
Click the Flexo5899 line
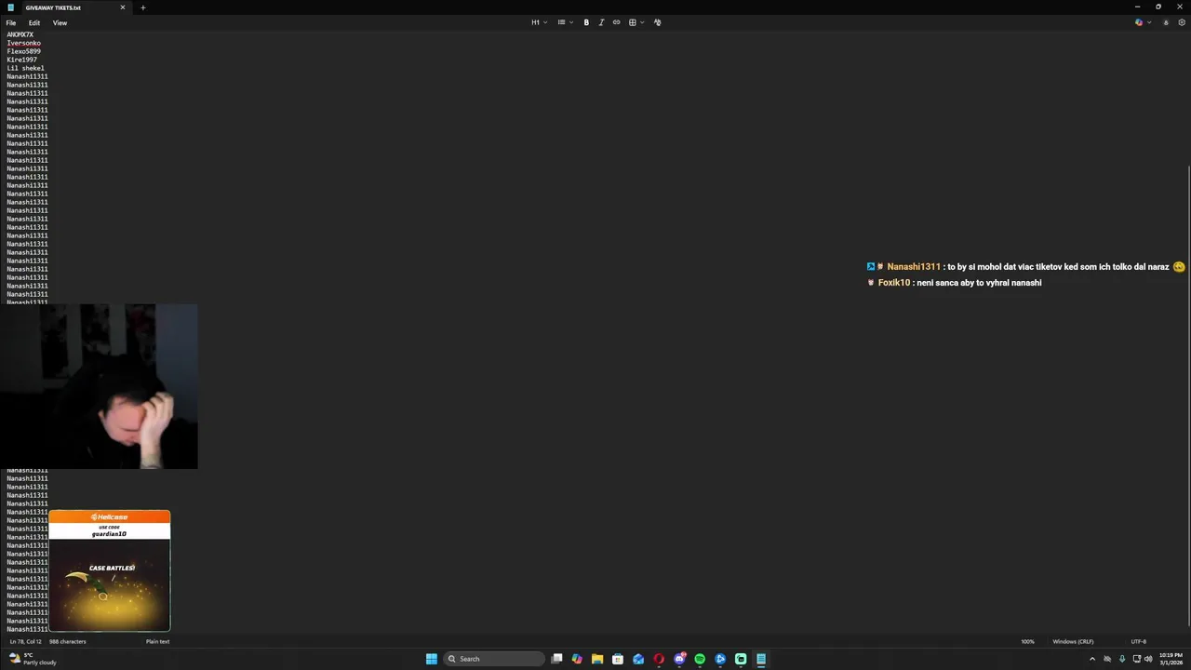(x=23, y=51)
